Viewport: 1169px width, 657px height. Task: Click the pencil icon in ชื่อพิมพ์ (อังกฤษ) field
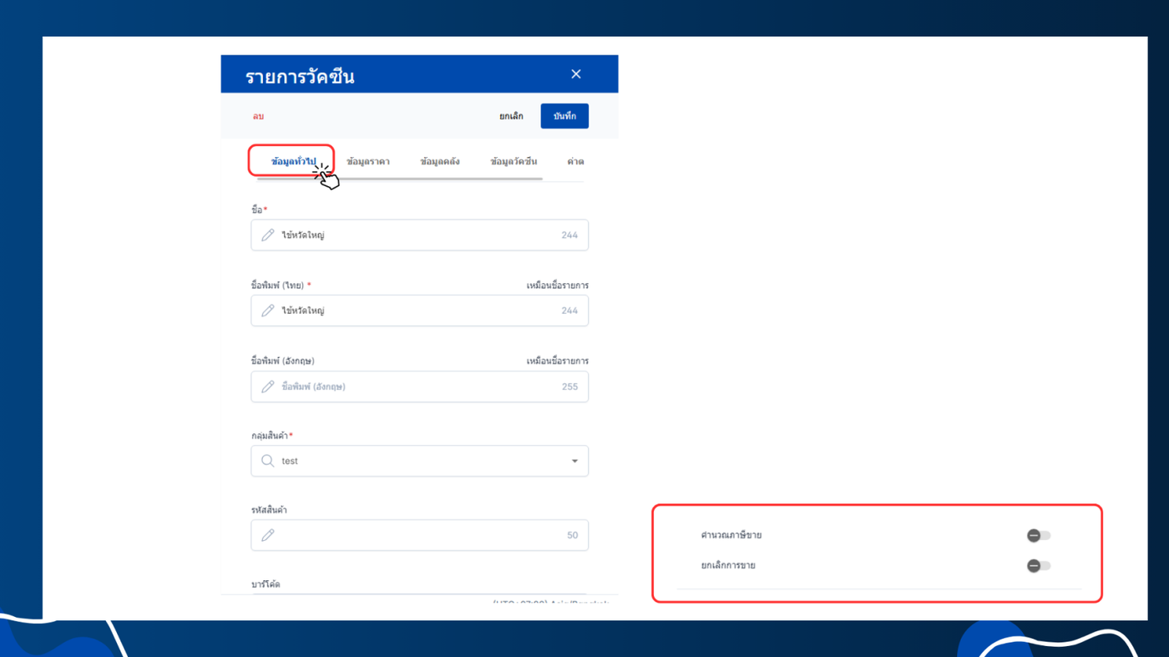coord(268,387)
